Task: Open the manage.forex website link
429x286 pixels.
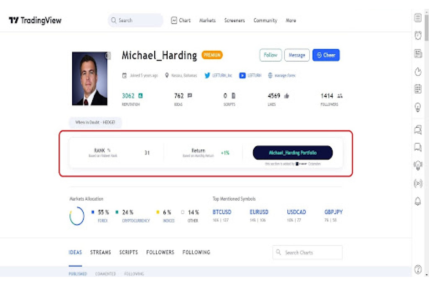Action: tap(285, 76)
